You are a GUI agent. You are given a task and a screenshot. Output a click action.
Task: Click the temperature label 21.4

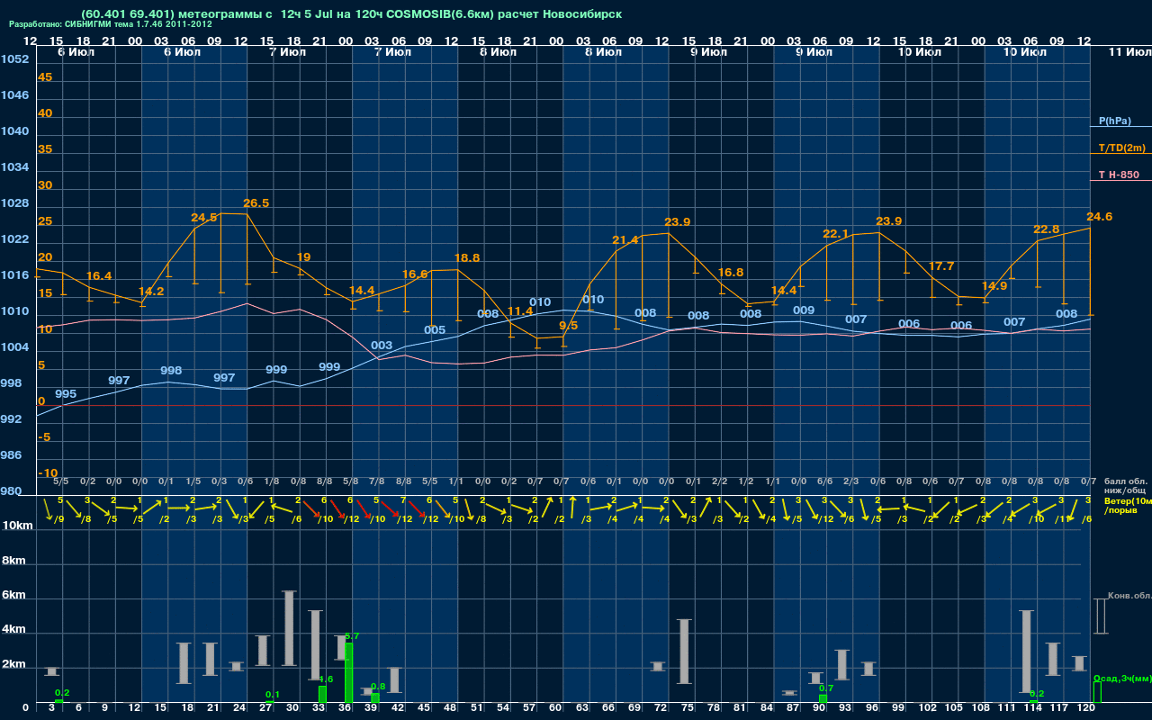tap(625, 240)
